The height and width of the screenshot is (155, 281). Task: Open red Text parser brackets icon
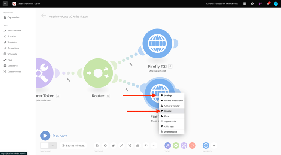(x=192, y=146)
